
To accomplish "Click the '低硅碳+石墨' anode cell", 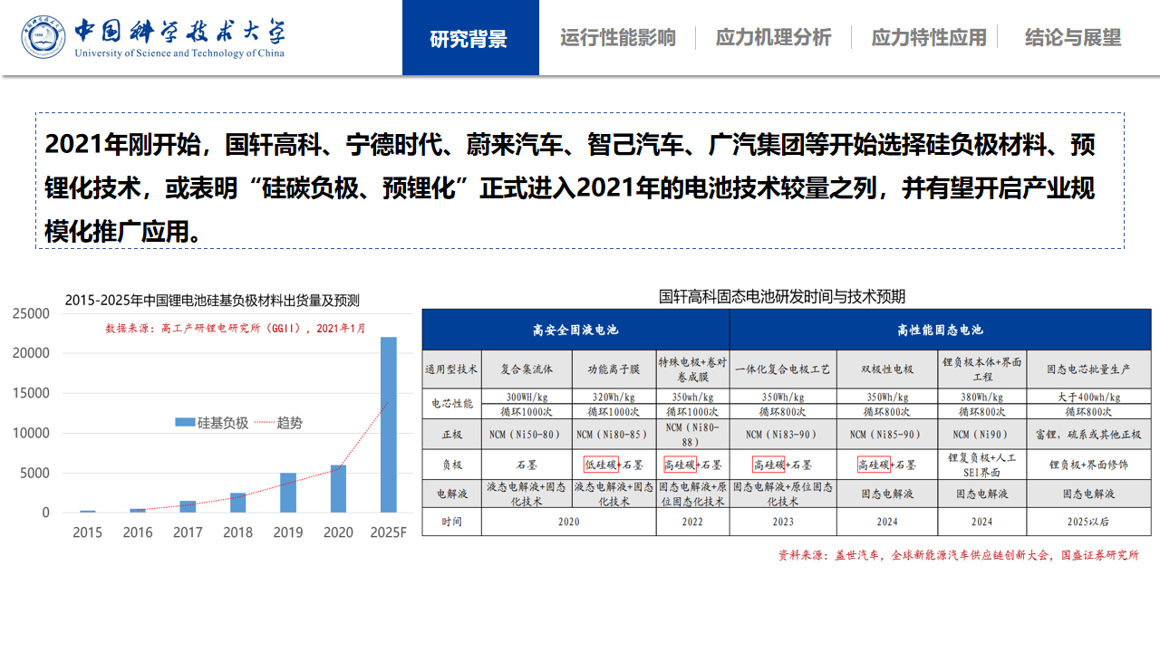I will [x=614, y=465].
